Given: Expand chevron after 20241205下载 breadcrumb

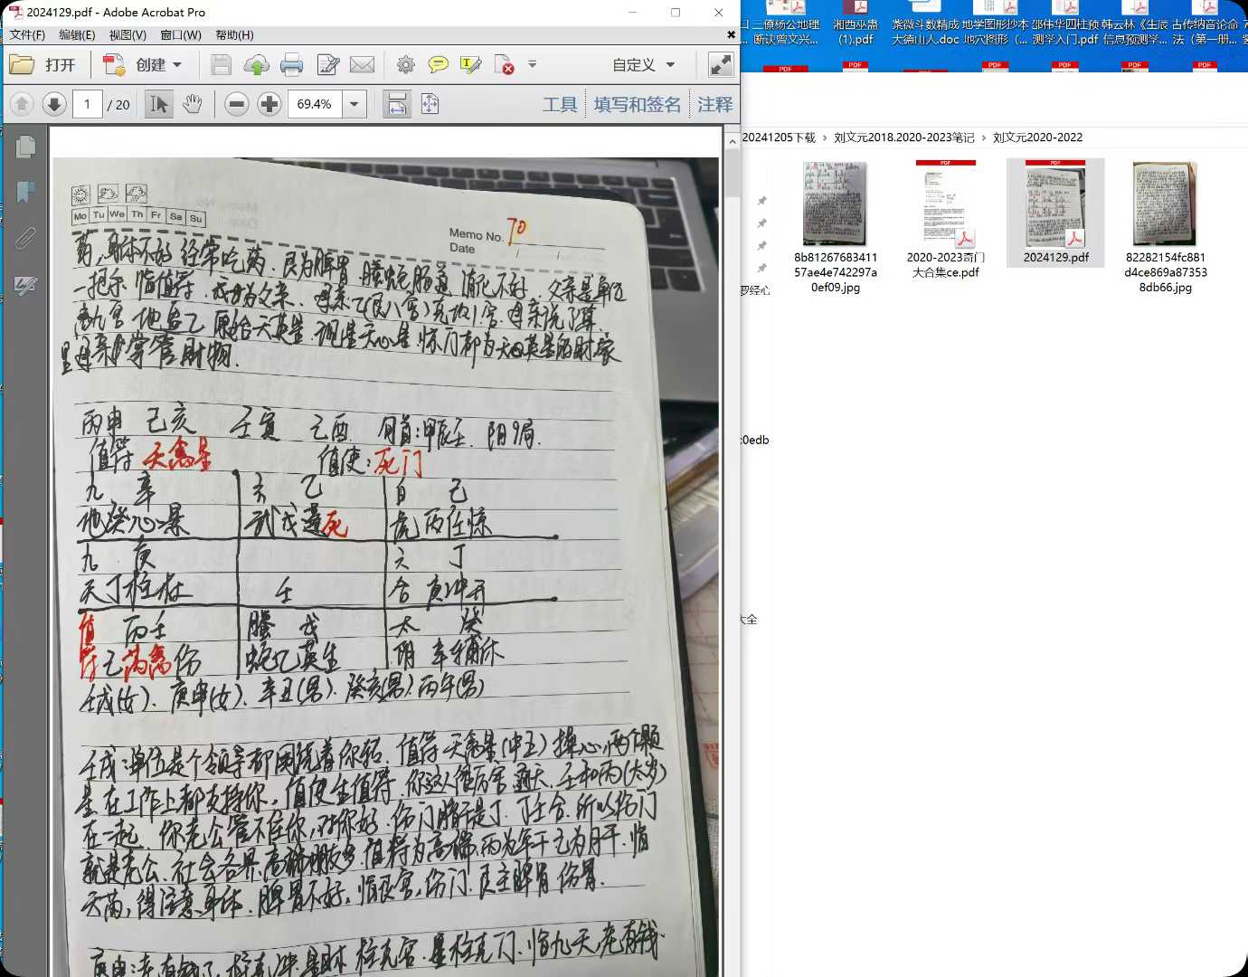Looking at the screenshot, I should click(x=825, y=138).
